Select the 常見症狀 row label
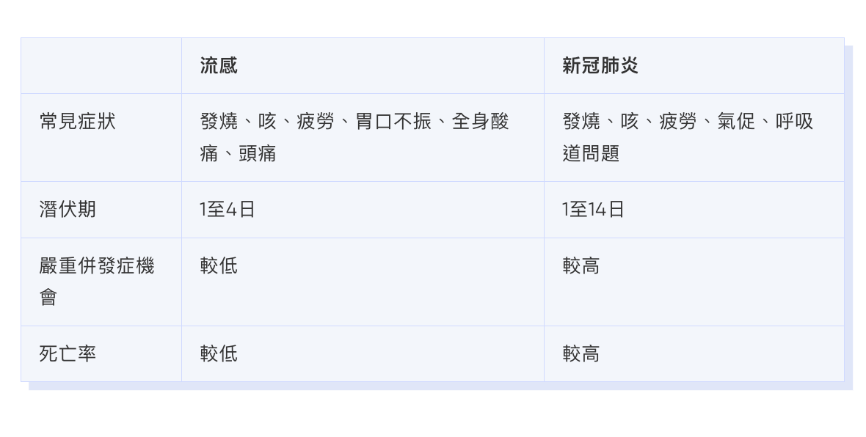The width and height of the screenshot is (866, 437). coord(77,122)
